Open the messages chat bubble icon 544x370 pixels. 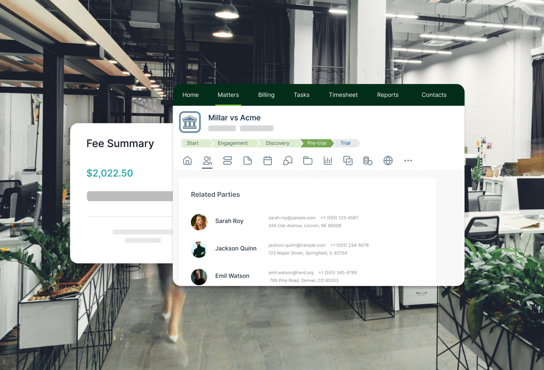(x=287, y=160)
